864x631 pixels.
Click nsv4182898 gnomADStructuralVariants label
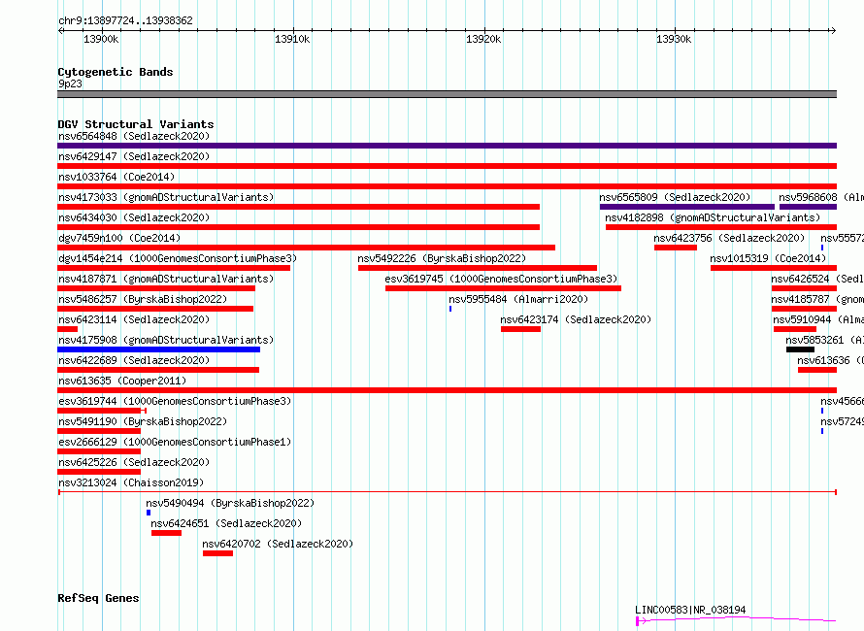(713, 217)
